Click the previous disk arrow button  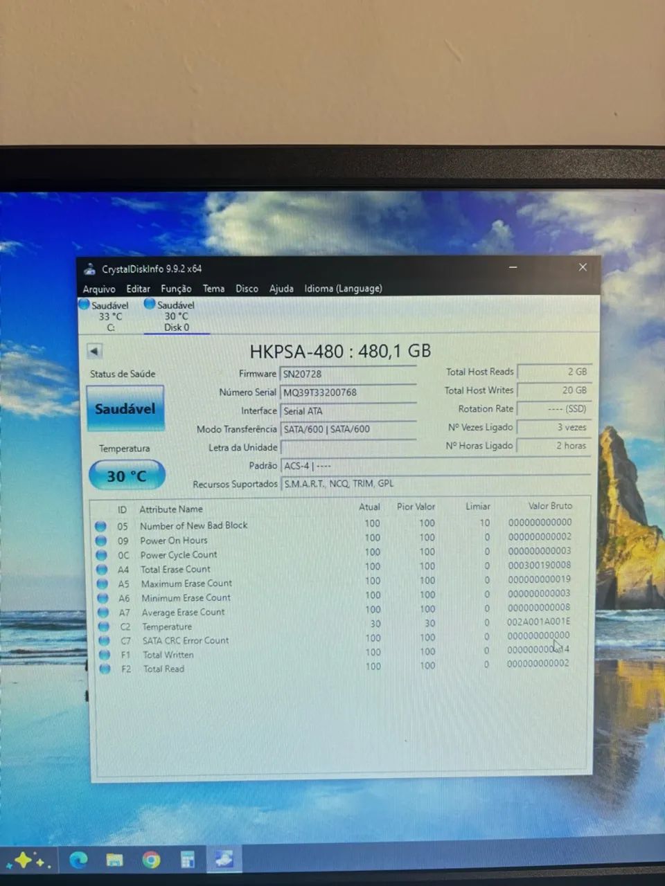pyautogui.click(x=95, y=351)
